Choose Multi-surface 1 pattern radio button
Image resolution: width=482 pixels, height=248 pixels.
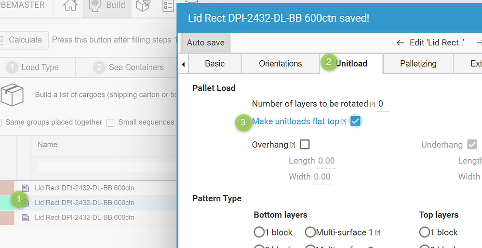tap(310, 232)
